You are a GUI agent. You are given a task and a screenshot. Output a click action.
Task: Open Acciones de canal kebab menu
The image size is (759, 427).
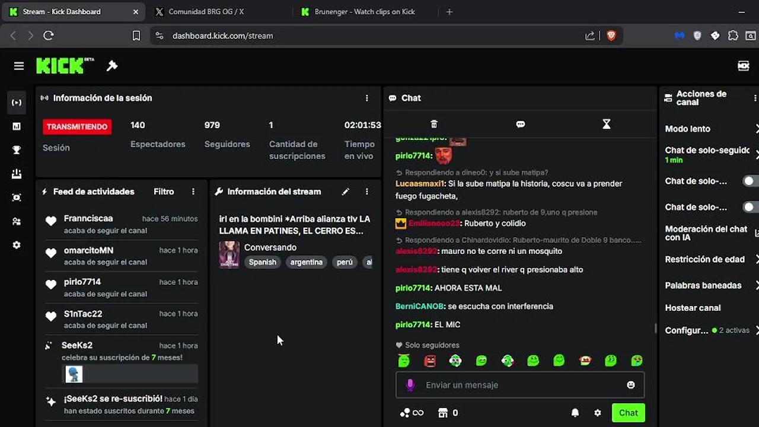755,98
